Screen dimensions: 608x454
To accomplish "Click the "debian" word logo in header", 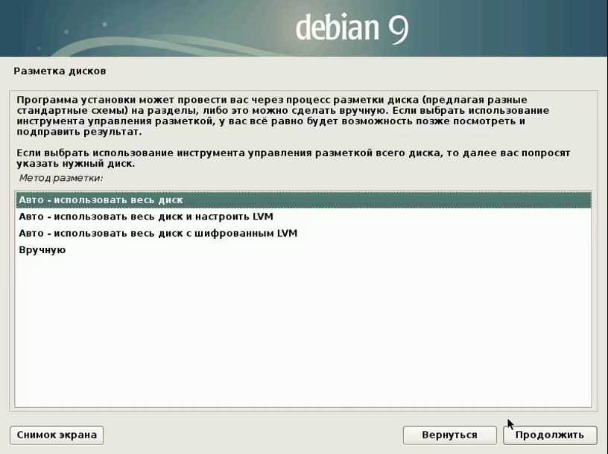I will tap(337, 28).
